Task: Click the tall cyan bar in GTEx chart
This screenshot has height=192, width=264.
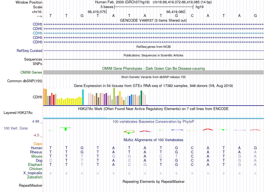Action: click(x=83, y=97)
